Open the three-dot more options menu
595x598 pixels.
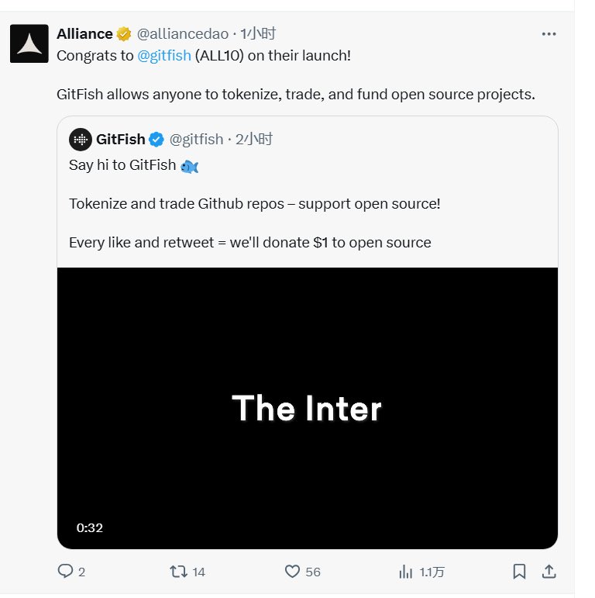[x=549, y=34]
